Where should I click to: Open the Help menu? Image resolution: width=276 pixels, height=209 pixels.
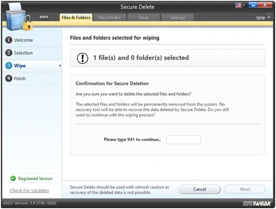(261, 18)
